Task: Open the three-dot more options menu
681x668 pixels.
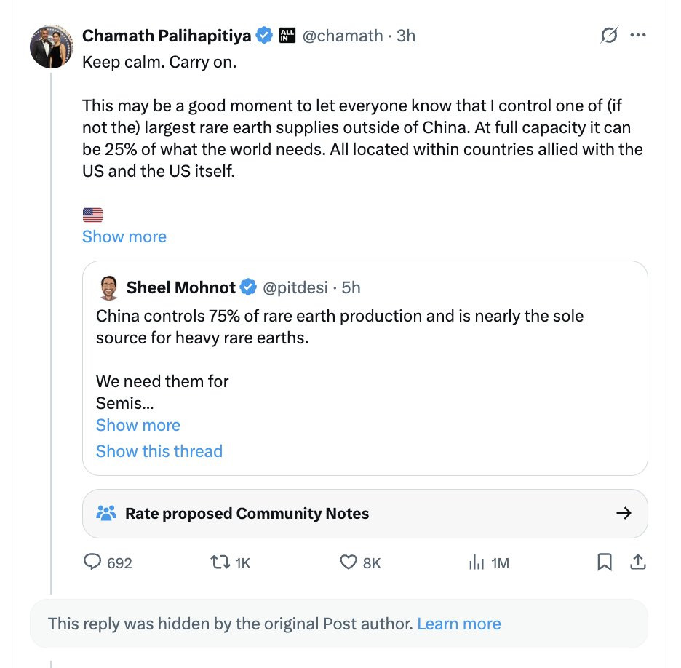Action: 637,35
